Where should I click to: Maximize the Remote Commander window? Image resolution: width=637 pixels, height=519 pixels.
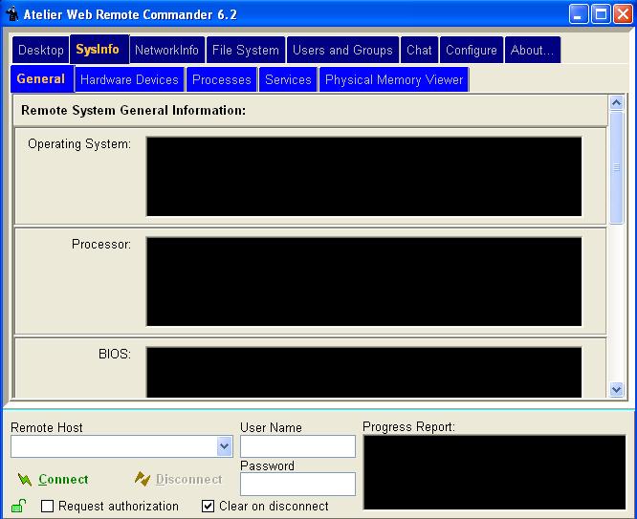(x=601, y=14)
